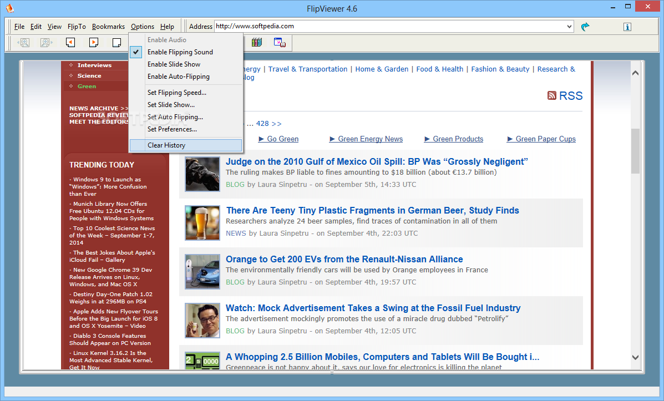664x401 pixels.
Task: Open the Edit menu
Action: [x=36, y=26]
